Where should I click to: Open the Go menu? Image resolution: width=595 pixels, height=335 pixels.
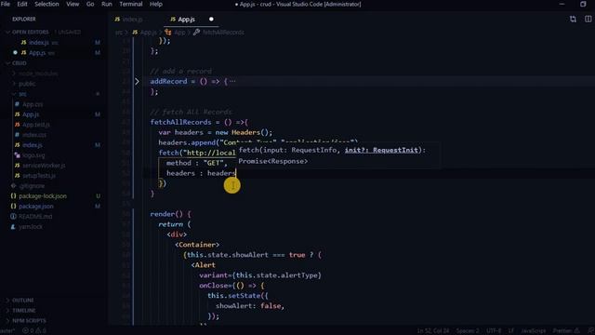pos(90,4)
